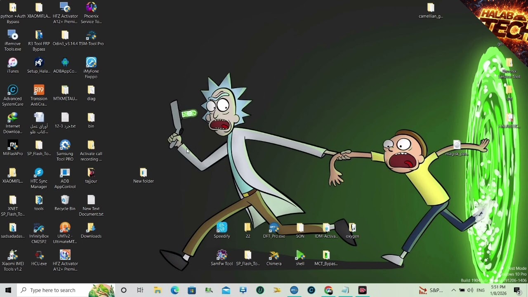Select the Activate call recording folder
The height and width of the screenshot is (297, 528).
(x=91, y=151)
